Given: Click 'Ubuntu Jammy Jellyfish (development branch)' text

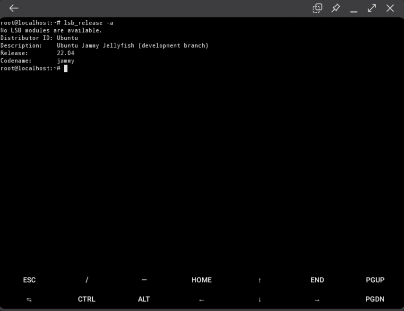Looking at the screenshot, I should click(x=132, y=45).
